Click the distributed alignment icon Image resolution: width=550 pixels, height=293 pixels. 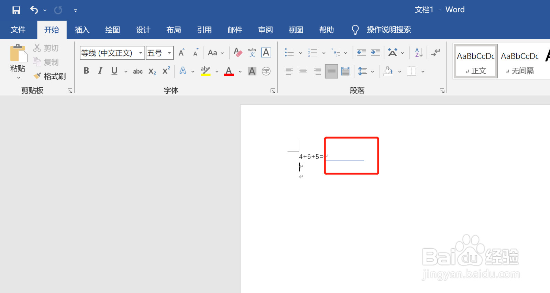click(x=345, y=71)
